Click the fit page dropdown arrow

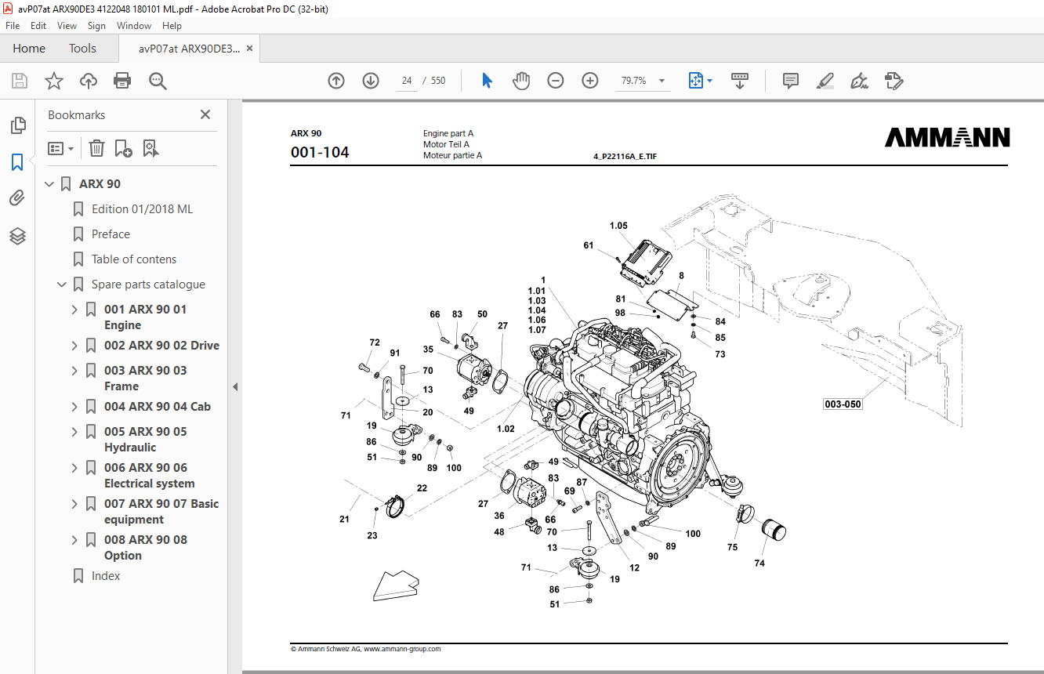point(709,81)
